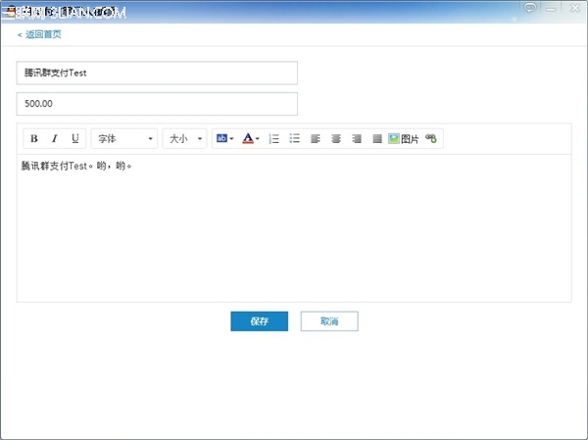Viewport: 588px width, 440px height.
Task: Insert a picture with 图片 button
Action: pos(403,139)
